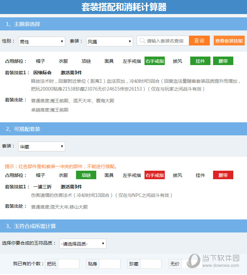Click the magnifier icon in the search box
This screenshot has width=247, height=275.
click(142, 41)
